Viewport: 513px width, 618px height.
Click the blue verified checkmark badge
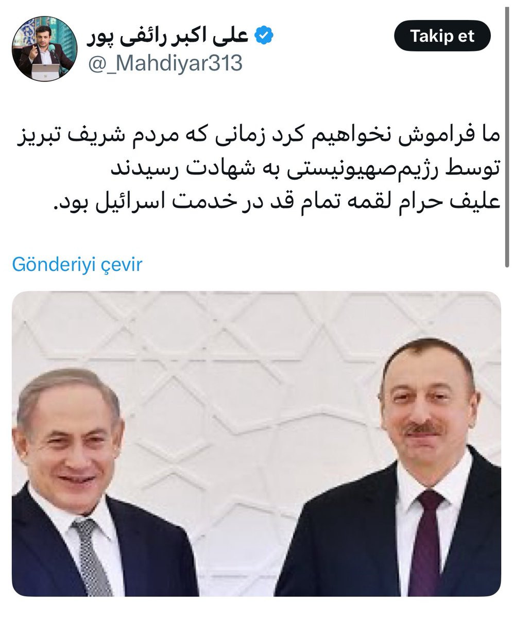pyautogui.click(x=264, y=36)
